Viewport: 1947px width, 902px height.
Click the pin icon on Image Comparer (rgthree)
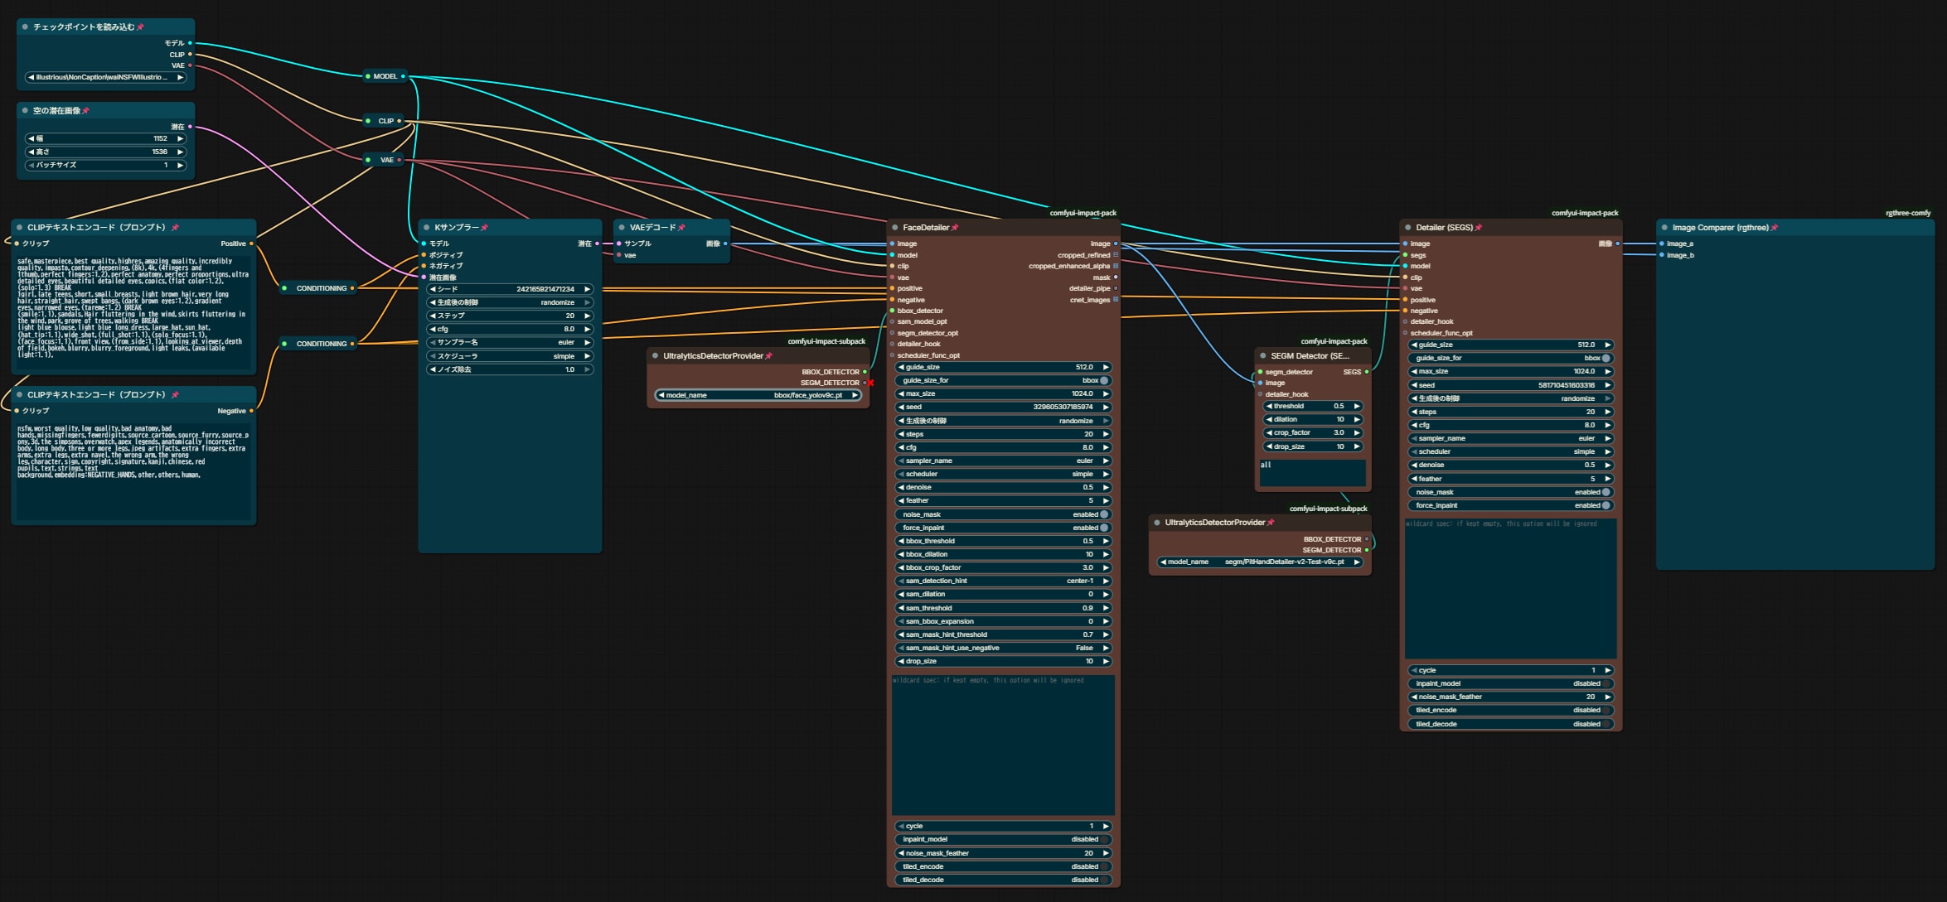pos(1775,228)
